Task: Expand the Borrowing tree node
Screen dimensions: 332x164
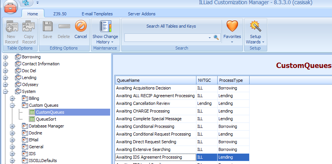Action: click(5, 57)
